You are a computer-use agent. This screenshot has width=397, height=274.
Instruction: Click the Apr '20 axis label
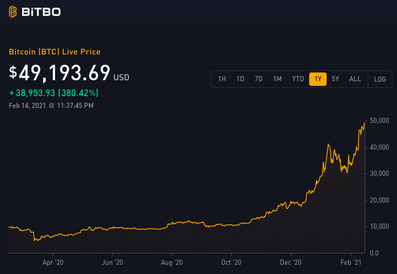[53, 262]
